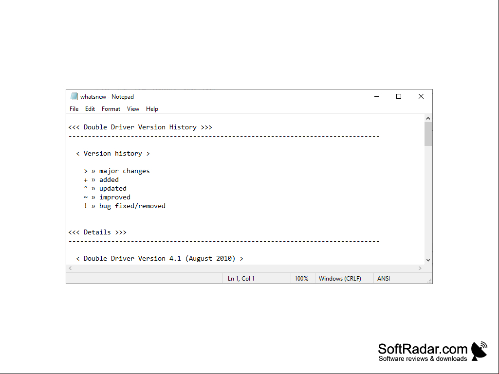Open the Help menu
The width and height of the screenshot is (499, 374).
tap(152, 109)
